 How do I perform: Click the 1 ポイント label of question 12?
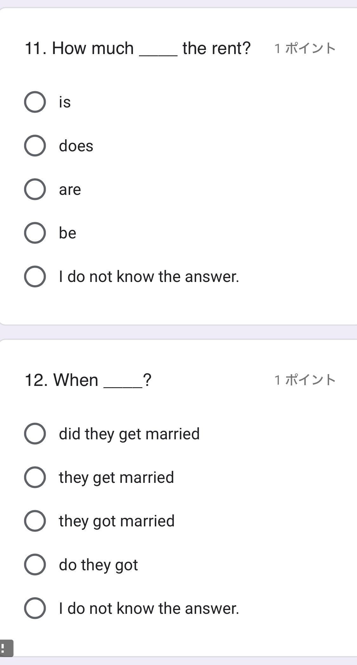pos(305,380)
